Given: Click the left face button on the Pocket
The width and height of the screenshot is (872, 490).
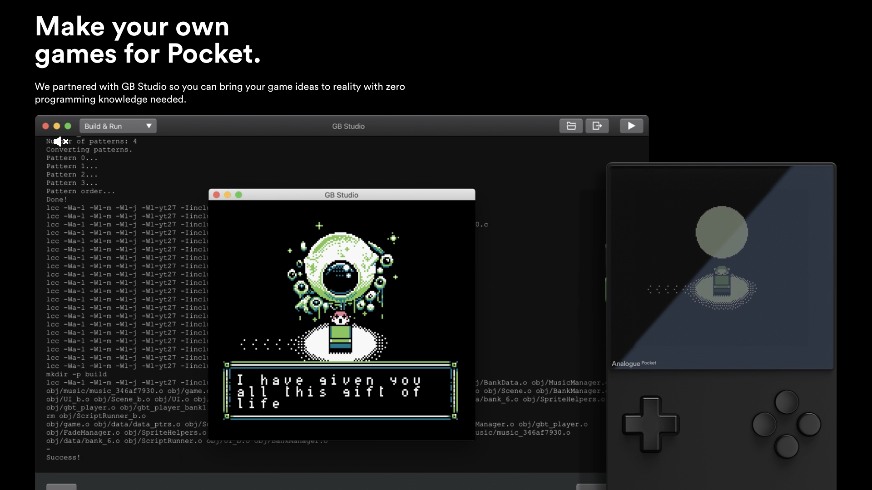Looking at the screenshot, I should 764,424.
